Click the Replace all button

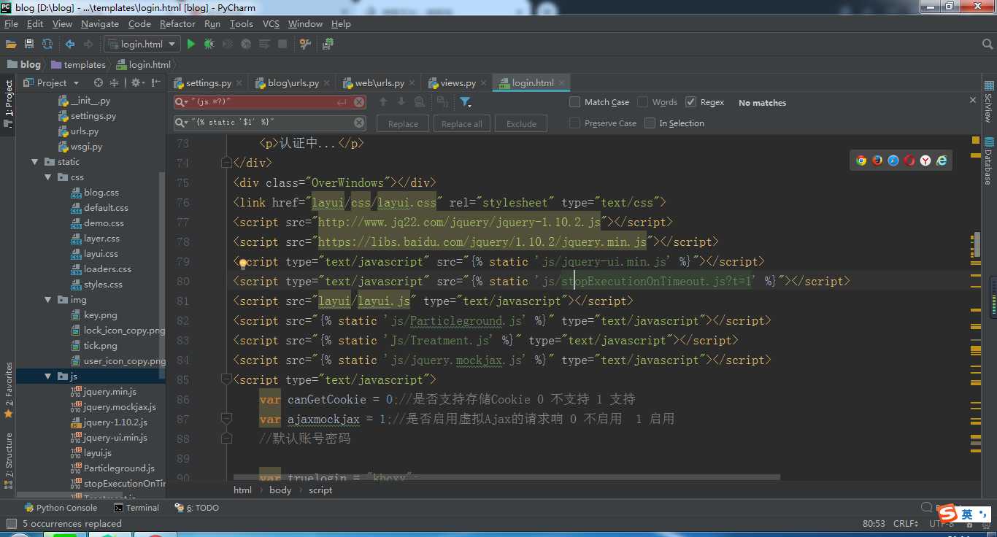[x=462, y=124]
